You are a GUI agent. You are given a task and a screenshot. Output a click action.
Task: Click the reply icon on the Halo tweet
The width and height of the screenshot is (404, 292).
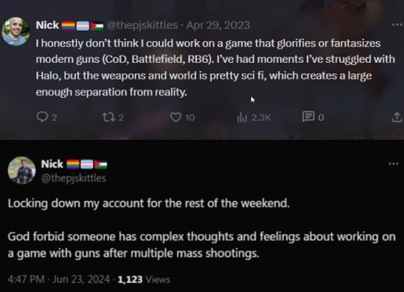pos(41,117)
